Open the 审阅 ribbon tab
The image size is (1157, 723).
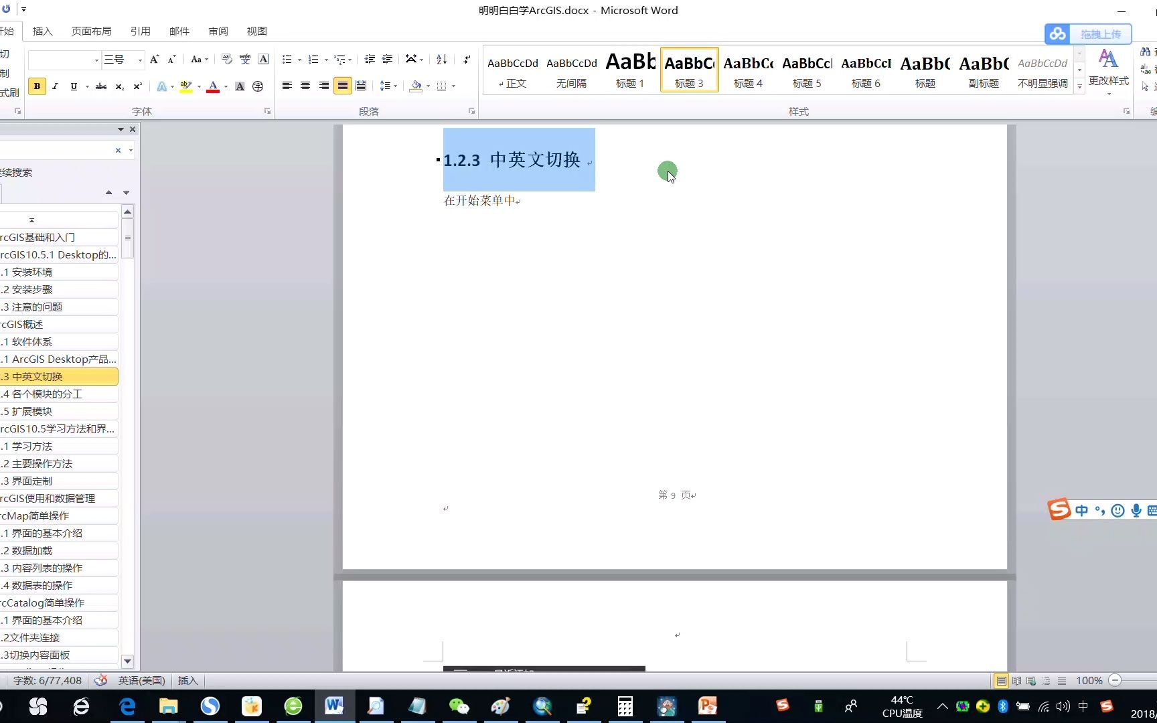[218, 31]
